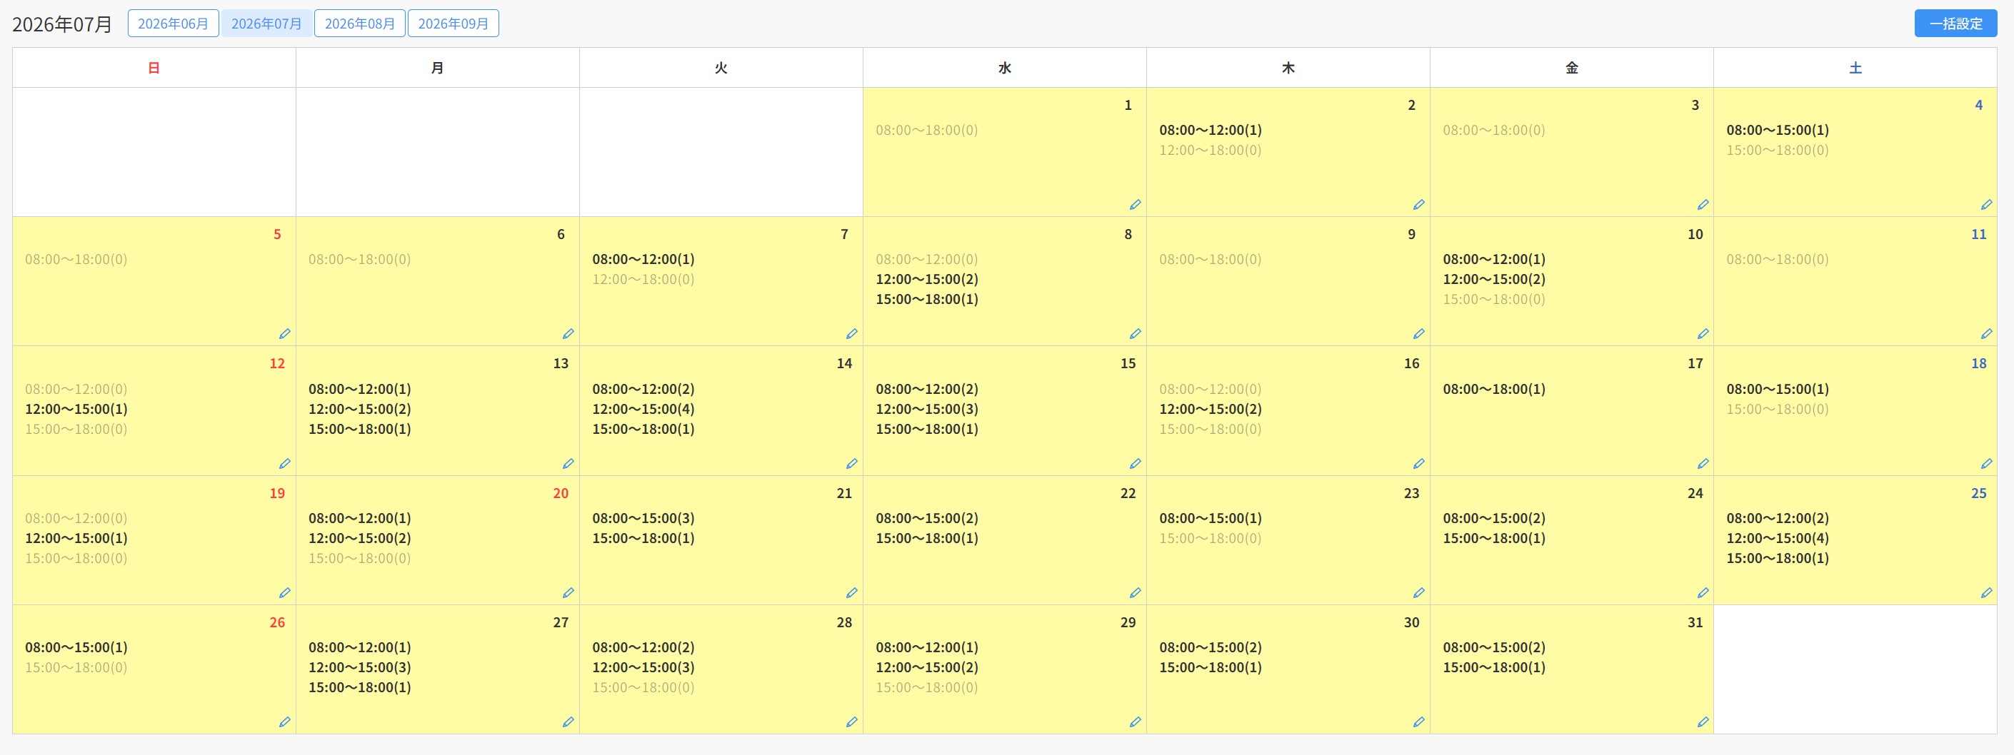Go to the 2026年08月 month tab
Image resolution: width=2014 pixels, height=755 pixels.
[360, 24]
